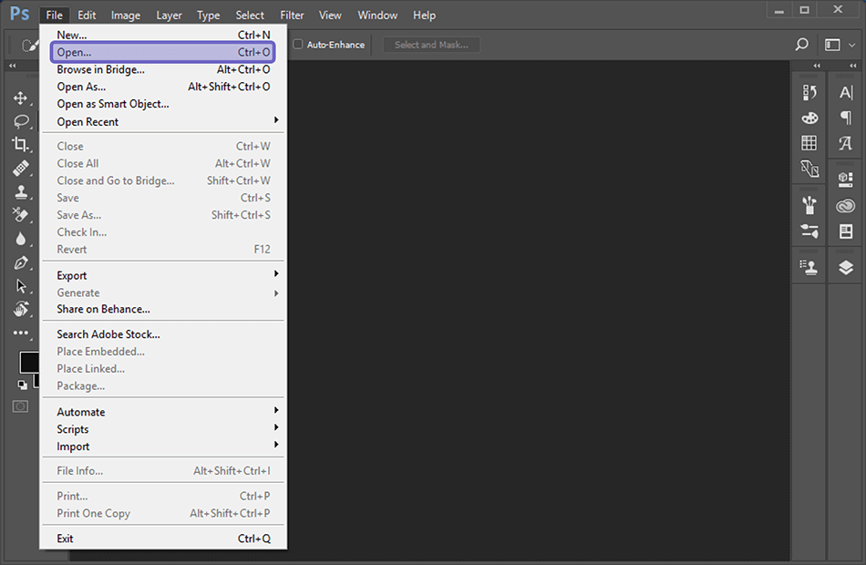
Task: Select the Move tool
Action: 20,98
